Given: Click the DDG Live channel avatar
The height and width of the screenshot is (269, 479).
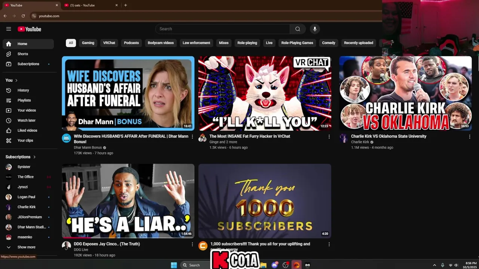Looking at the screenshot, I should click(66, 246).
